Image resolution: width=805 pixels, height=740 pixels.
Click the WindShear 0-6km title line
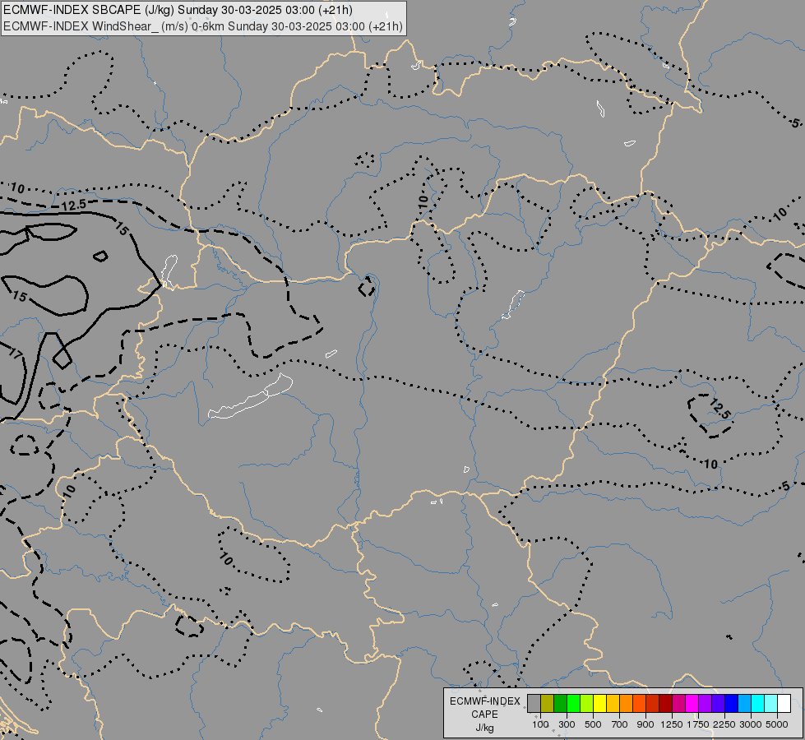click(203, 26)
